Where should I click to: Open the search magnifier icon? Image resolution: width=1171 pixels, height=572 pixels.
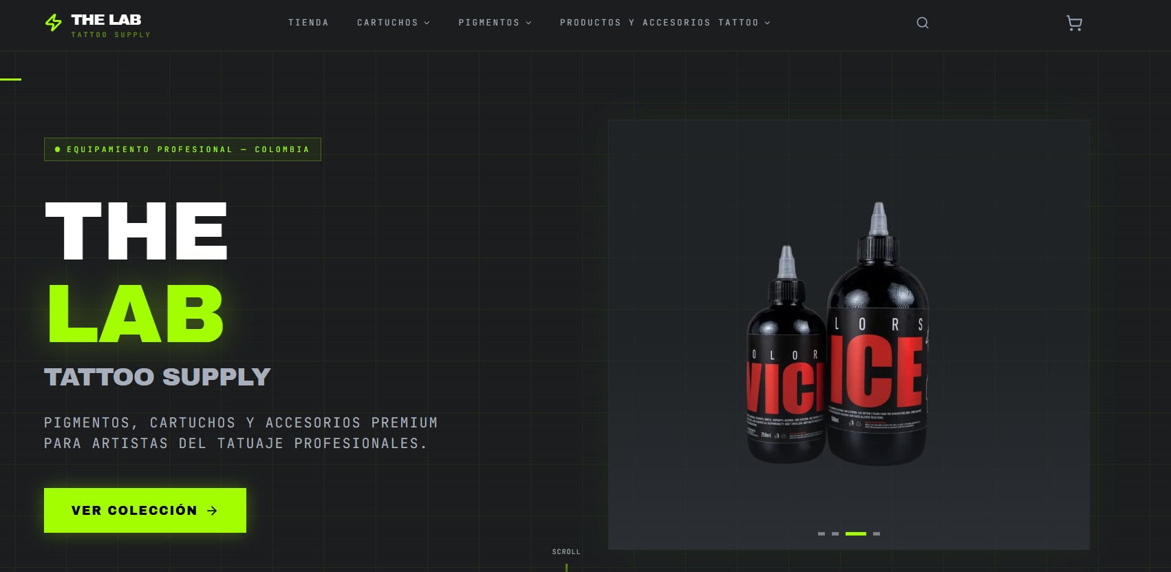923,23
